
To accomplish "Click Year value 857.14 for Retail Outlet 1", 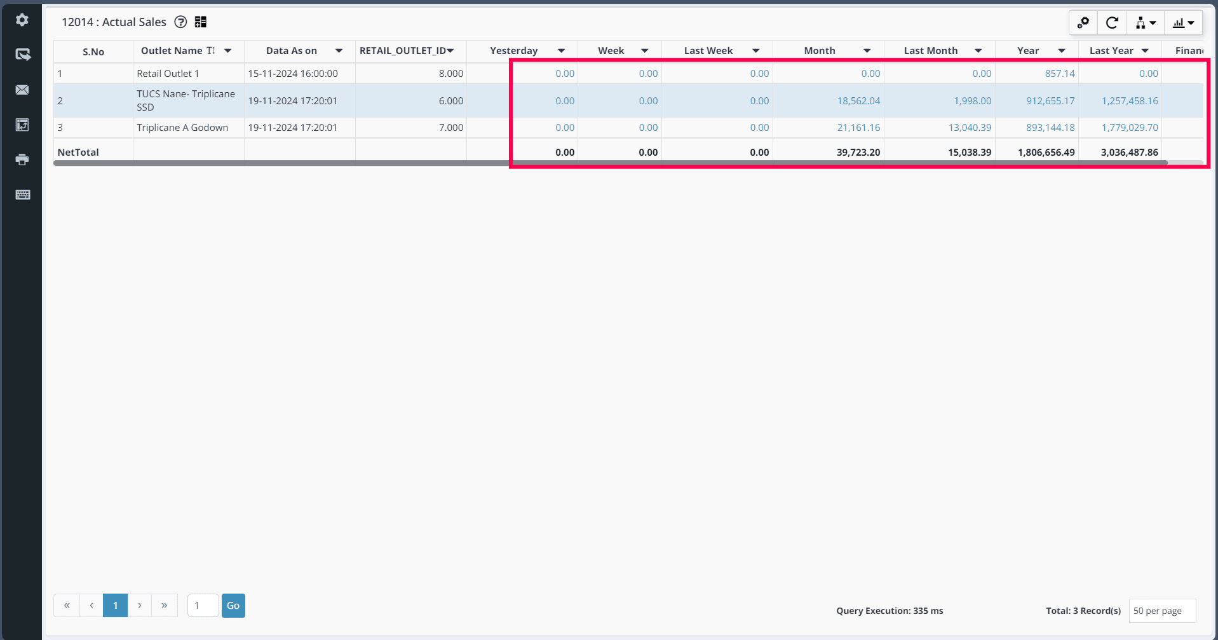I will tap(1060, 74).
